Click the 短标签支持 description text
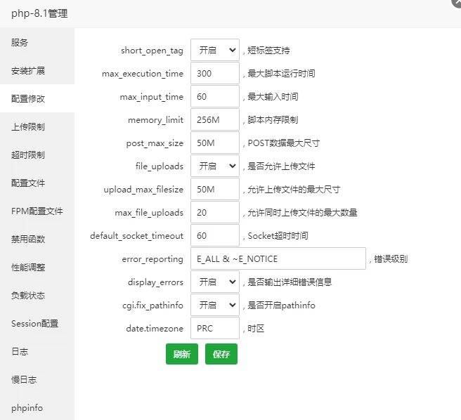 click(268, 50)
